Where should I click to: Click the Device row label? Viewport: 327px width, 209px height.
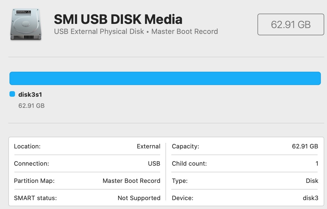point(182,198)
